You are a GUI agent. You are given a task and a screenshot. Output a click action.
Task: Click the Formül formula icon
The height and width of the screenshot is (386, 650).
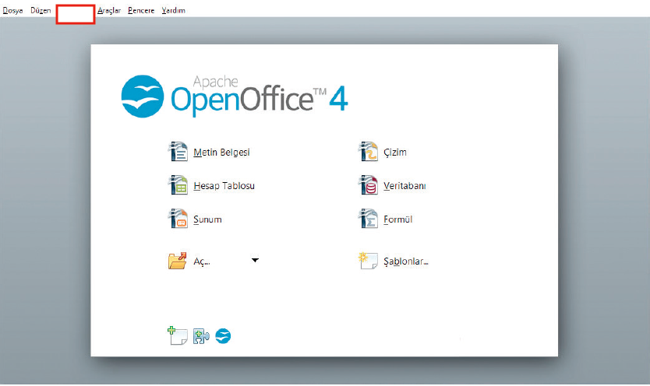(x=368, y=219)
